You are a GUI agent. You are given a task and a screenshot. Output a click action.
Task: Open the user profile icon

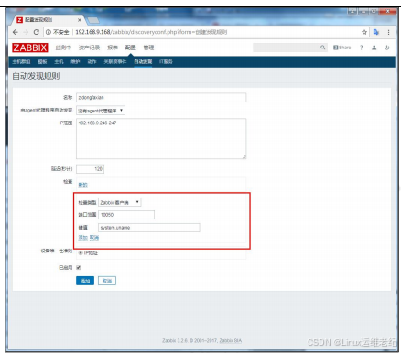pyautogui.click(x=374, y=48)
